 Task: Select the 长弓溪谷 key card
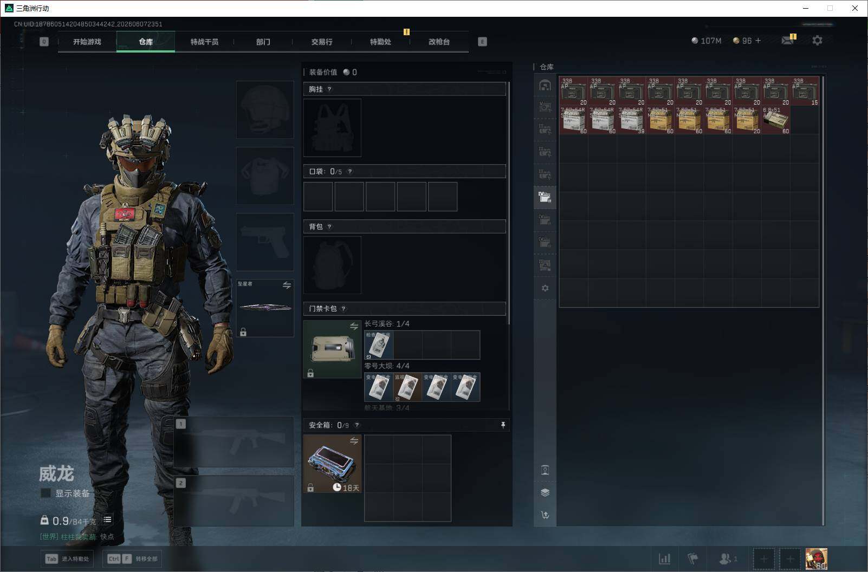(x=379, y=345)
